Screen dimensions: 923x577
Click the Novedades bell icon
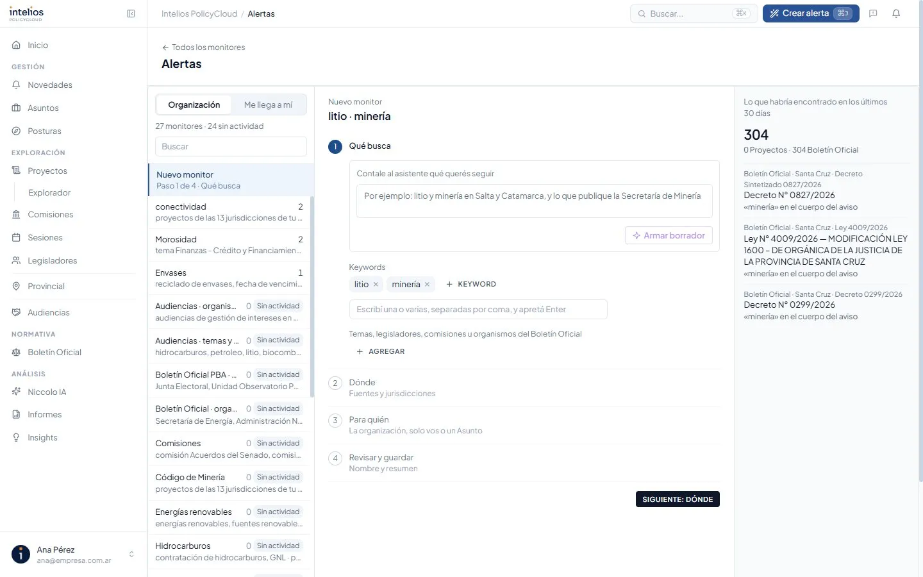[17, 85]
